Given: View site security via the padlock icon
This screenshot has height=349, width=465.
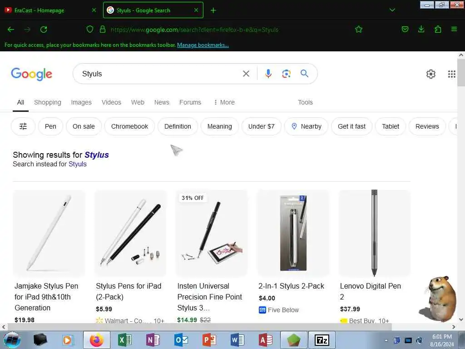Looking at the screenshot, I should [x=103, y=29].
